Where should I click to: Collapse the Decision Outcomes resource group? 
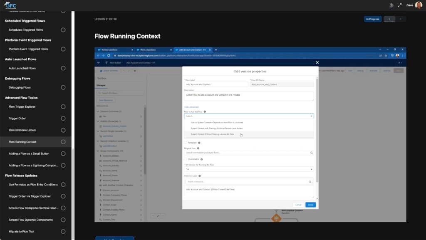tap(98, 111)
